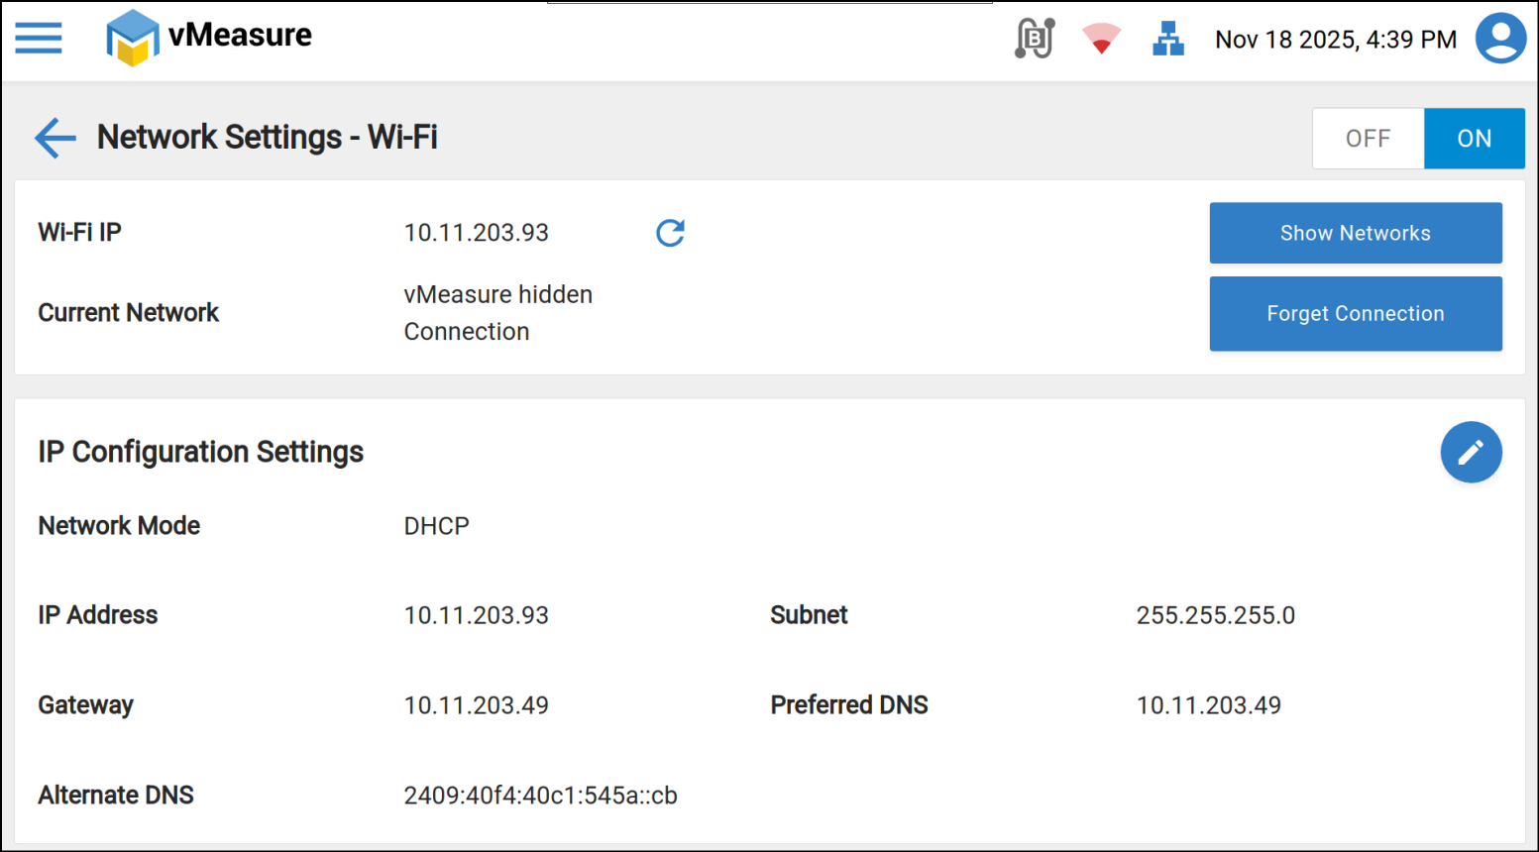Click the vMeasure app title text
The width and height of the screenshot is (1539, 852).
tap(240, 36)
